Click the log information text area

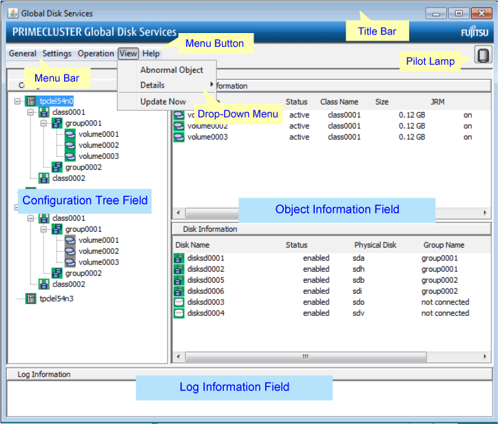pyautogui.click(x=249, y=399)
